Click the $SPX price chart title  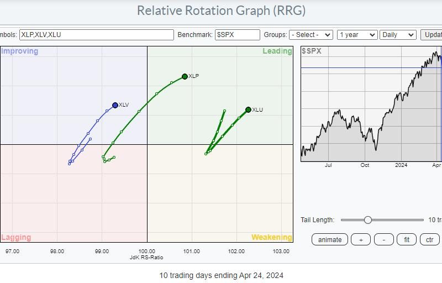312,51
